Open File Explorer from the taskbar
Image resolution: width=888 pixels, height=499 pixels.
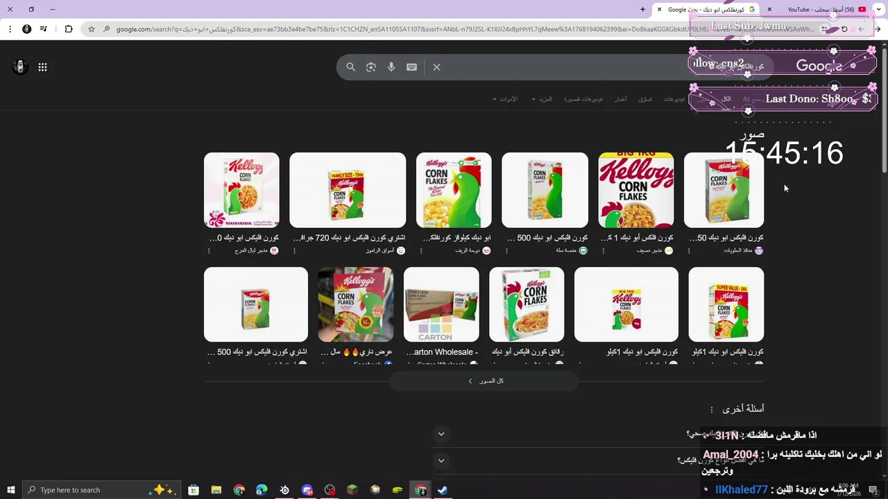(x=216, y=490)
